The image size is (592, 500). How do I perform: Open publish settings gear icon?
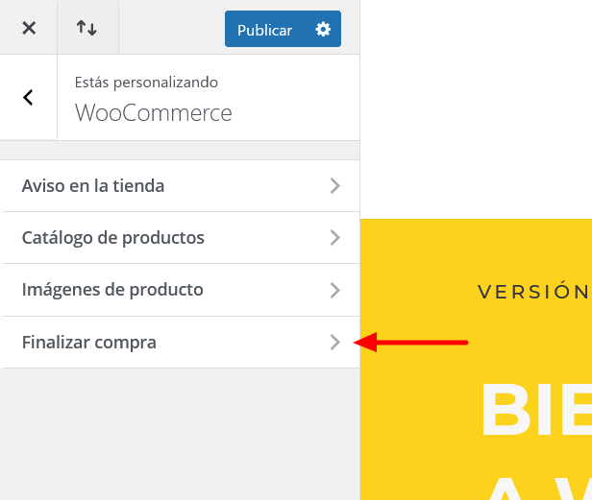(x=323, y=29)
